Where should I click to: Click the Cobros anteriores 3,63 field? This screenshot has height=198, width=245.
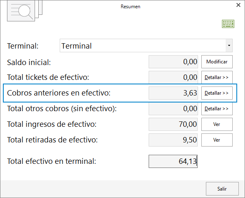(x=173, y=93)
